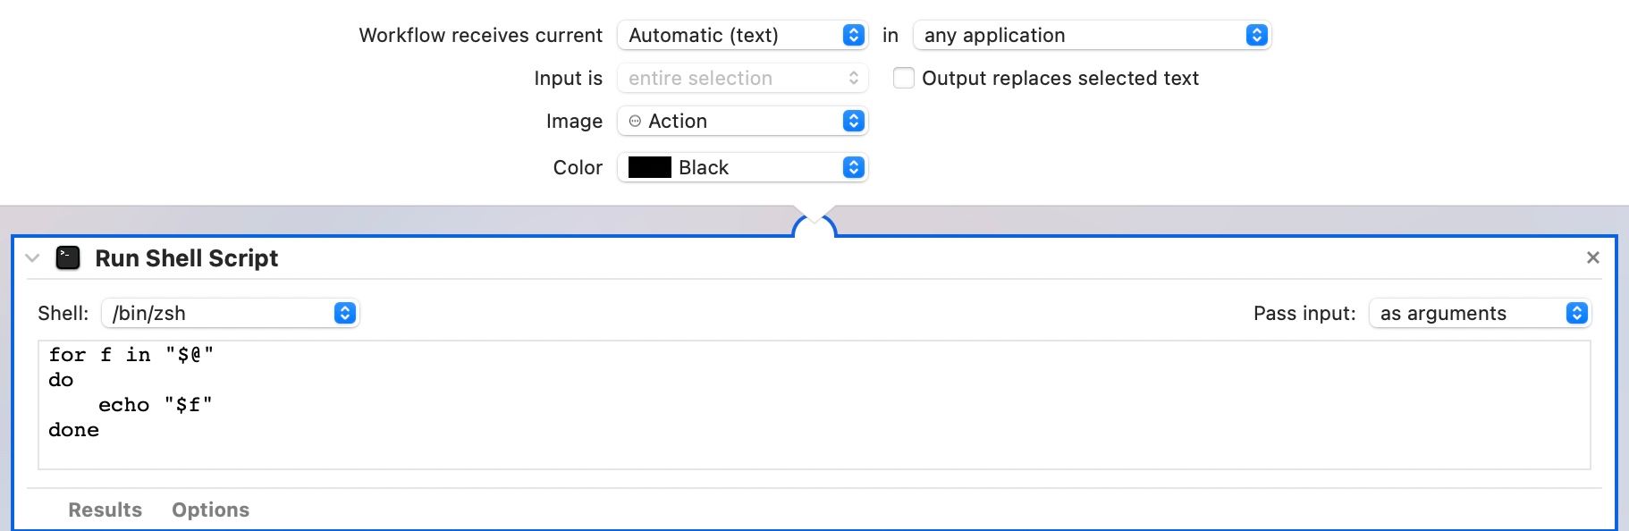Screen dimensions: 1629x531
Task: Open the "any application" dropdown
Action: click(1091, 36)
